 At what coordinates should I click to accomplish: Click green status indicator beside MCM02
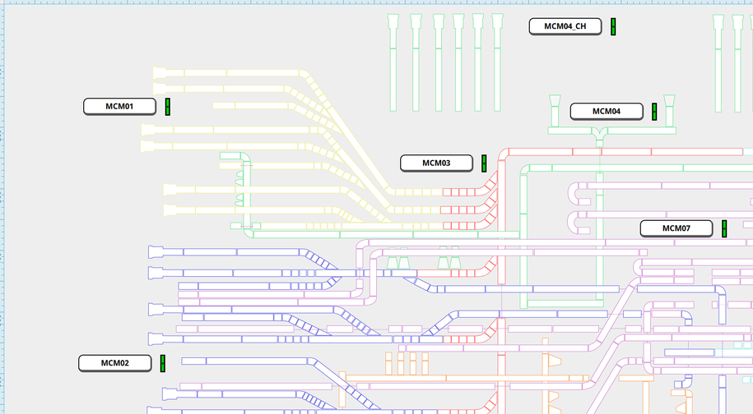tap(163, 363)
